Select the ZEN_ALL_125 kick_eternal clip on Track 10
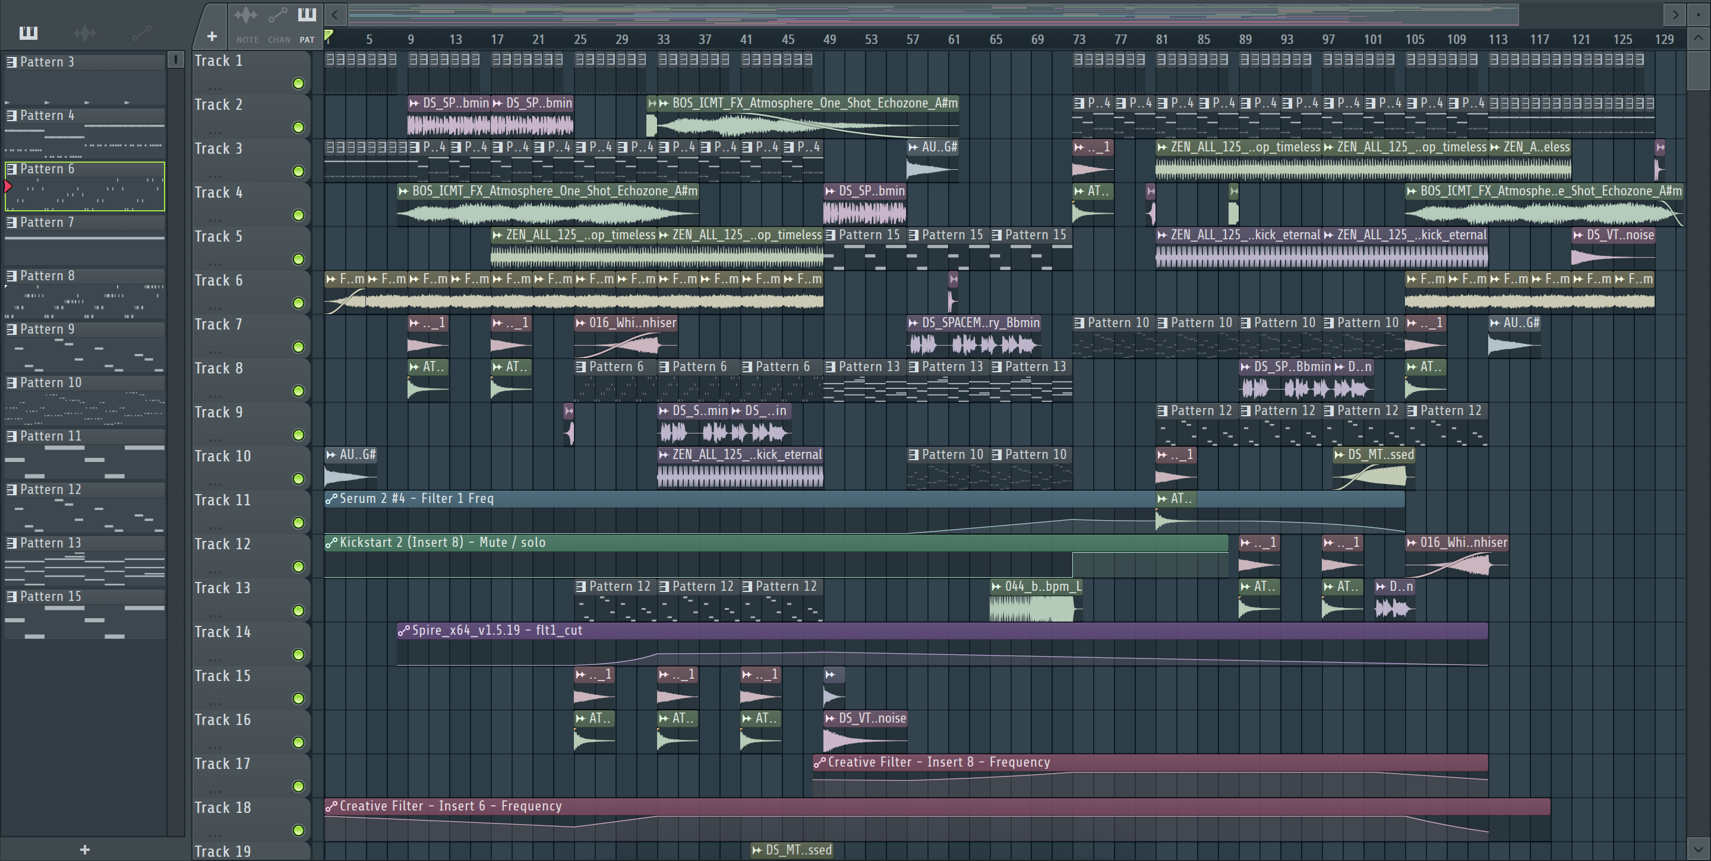This screenshot has height=861, width=1711. point(740,469)
